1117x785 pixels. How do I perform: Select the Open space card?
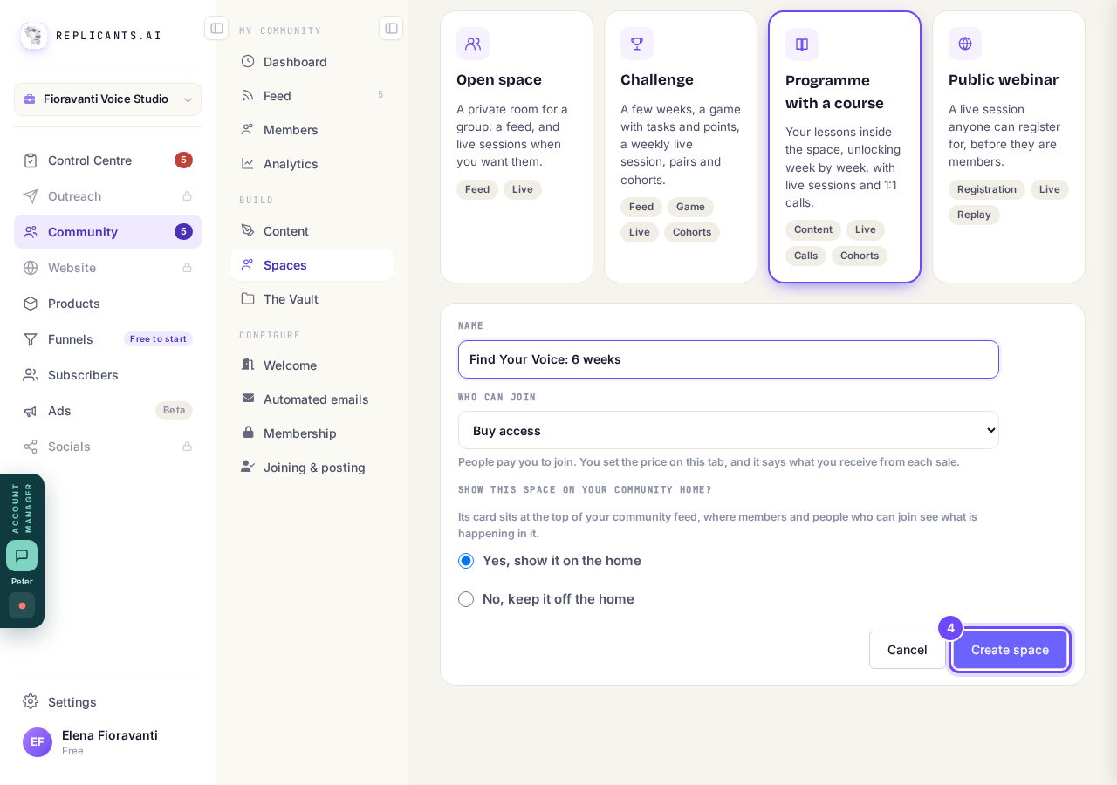tap(517, 147)
